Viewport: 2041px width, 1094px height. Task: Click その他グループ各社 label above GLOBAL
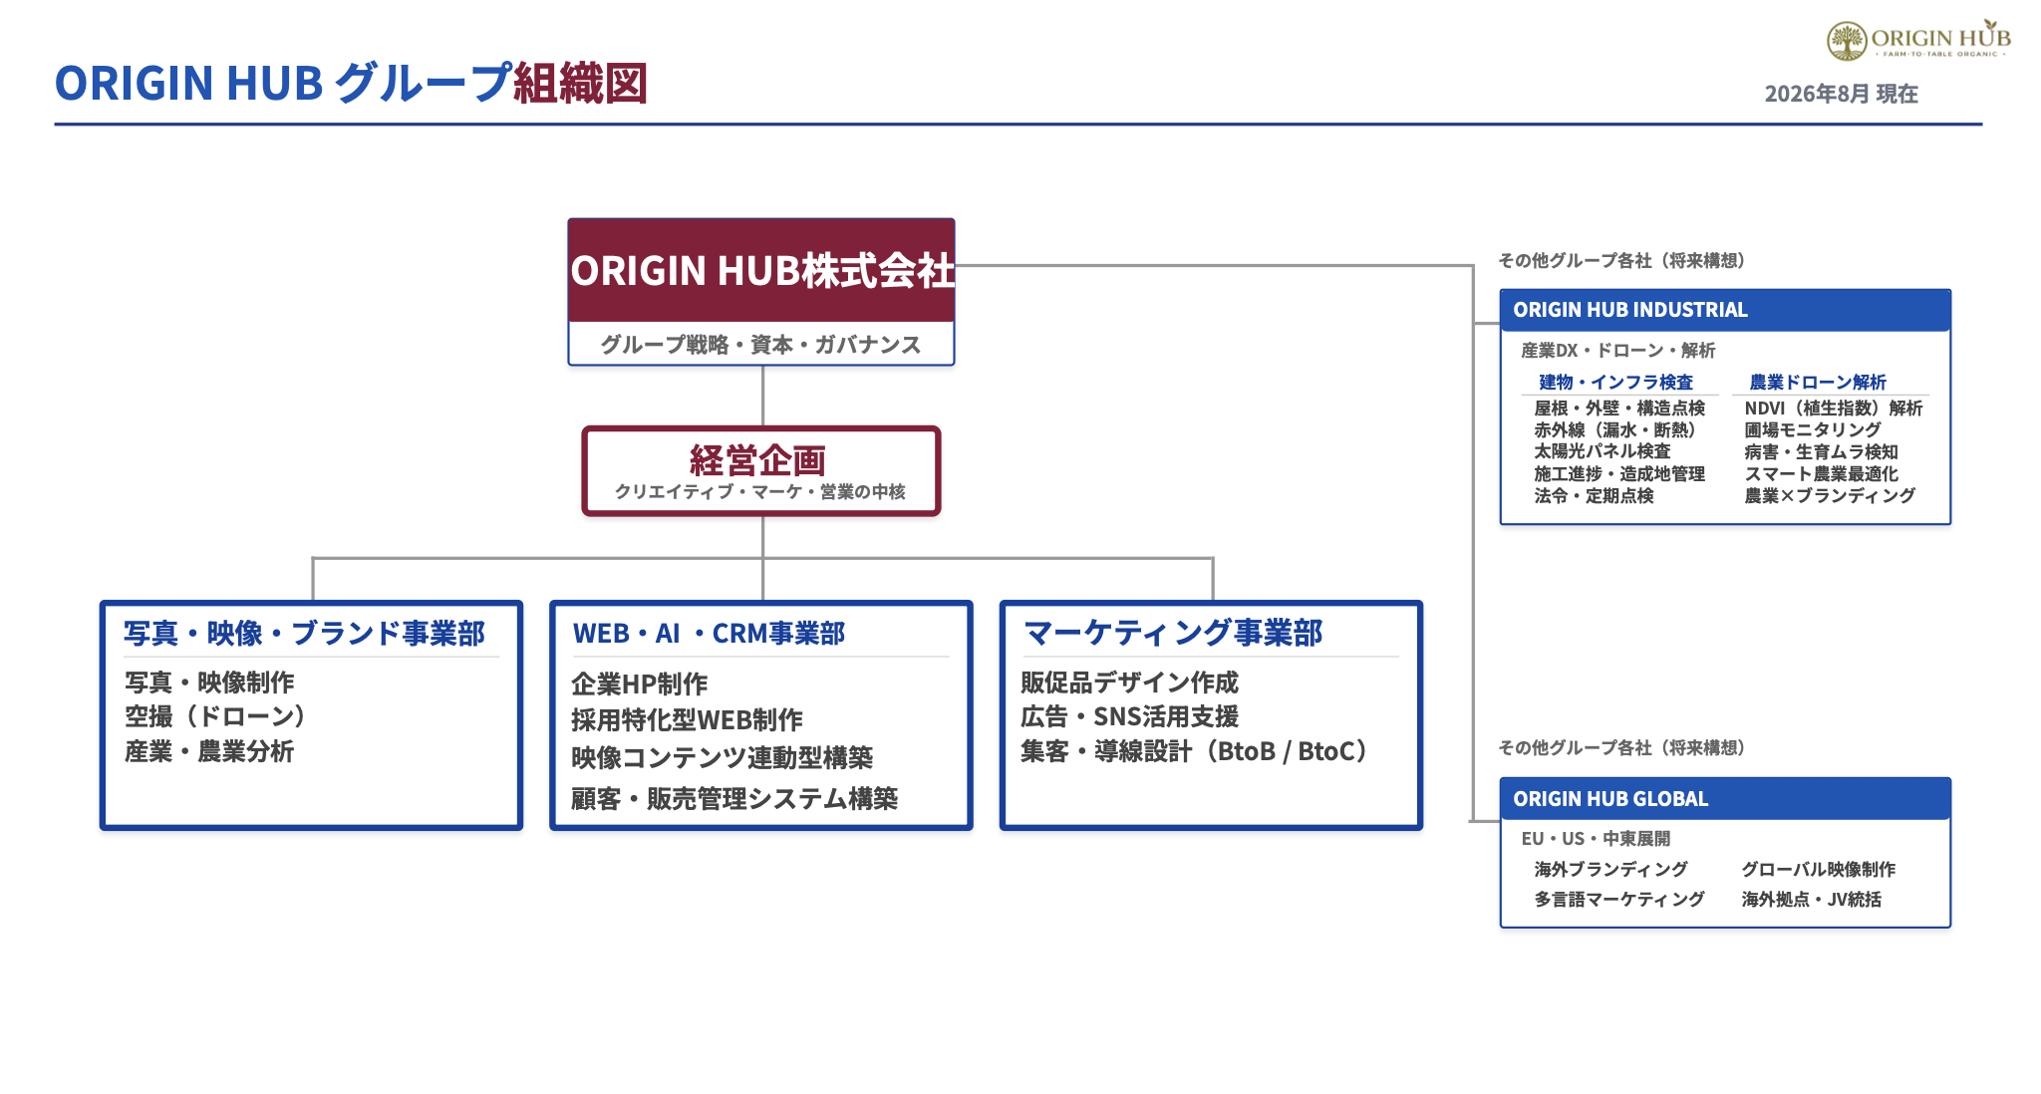click(x=1621, y=748)
